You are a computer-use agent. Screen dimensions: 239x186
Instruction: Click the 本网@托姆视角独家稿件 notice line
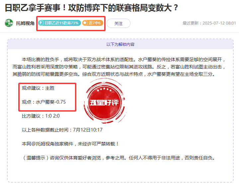click(70, 144)
